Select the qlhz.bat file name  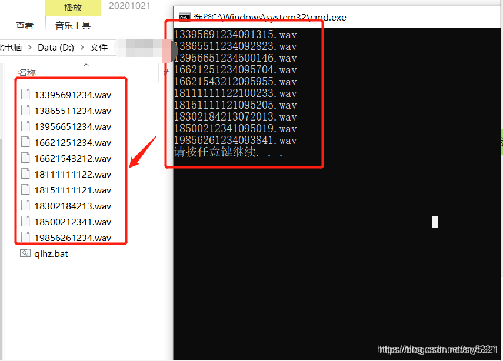pyautogui.click(x=51, y=254)
